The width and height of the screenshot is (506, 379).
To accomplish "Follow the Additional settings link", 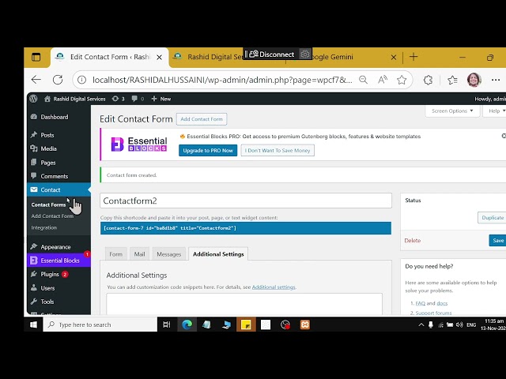I will pyautogui.click(x=274, y=287).
